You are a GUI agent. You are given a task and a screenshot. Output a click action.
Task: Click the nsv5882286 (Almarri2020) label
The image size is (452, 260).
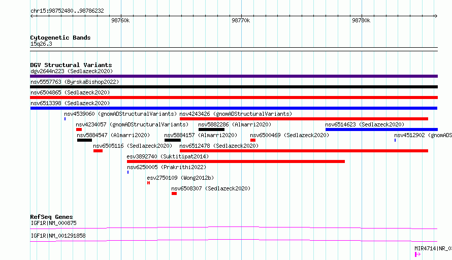(x=235, y=124)
